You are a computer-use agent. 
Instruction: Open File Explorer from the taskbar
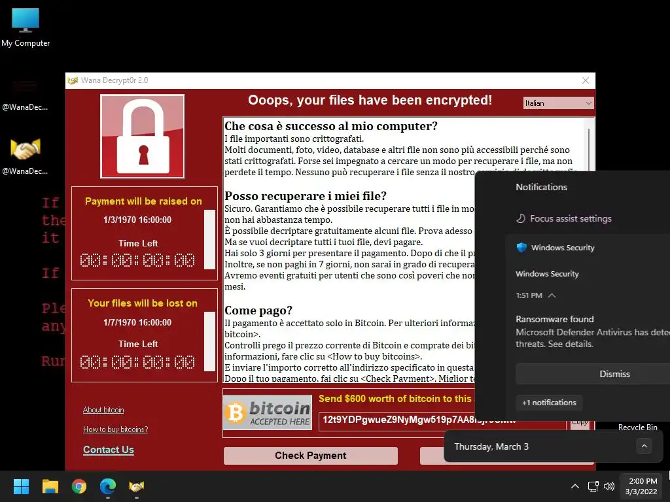click(50, 486)
